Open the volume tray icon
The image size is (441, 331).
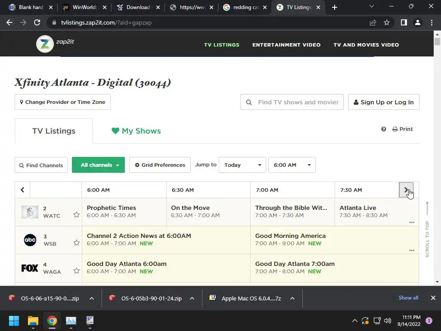coord(388,321)
